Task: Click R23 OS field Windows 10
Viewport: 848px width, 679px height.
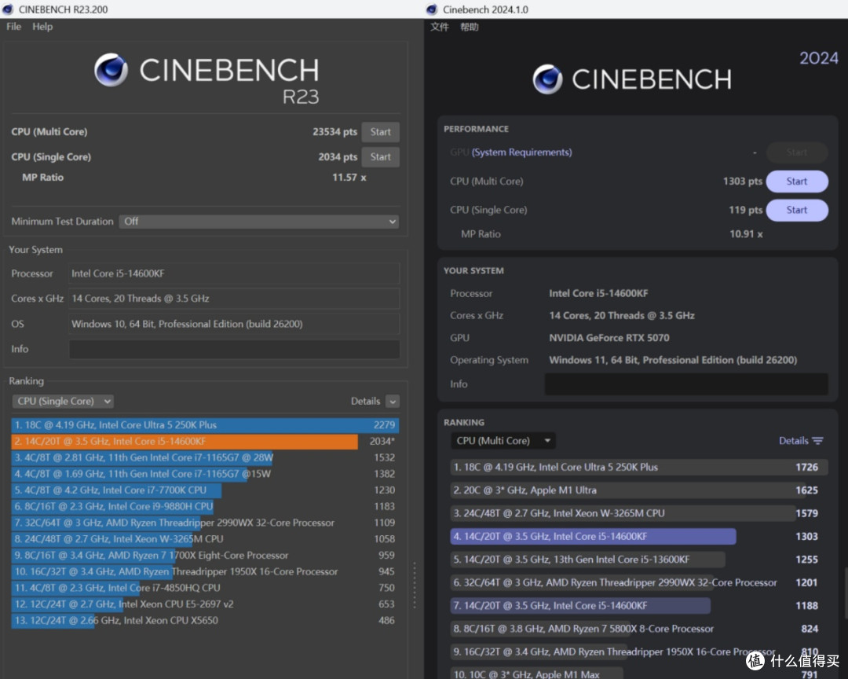Action: point(234,324)
